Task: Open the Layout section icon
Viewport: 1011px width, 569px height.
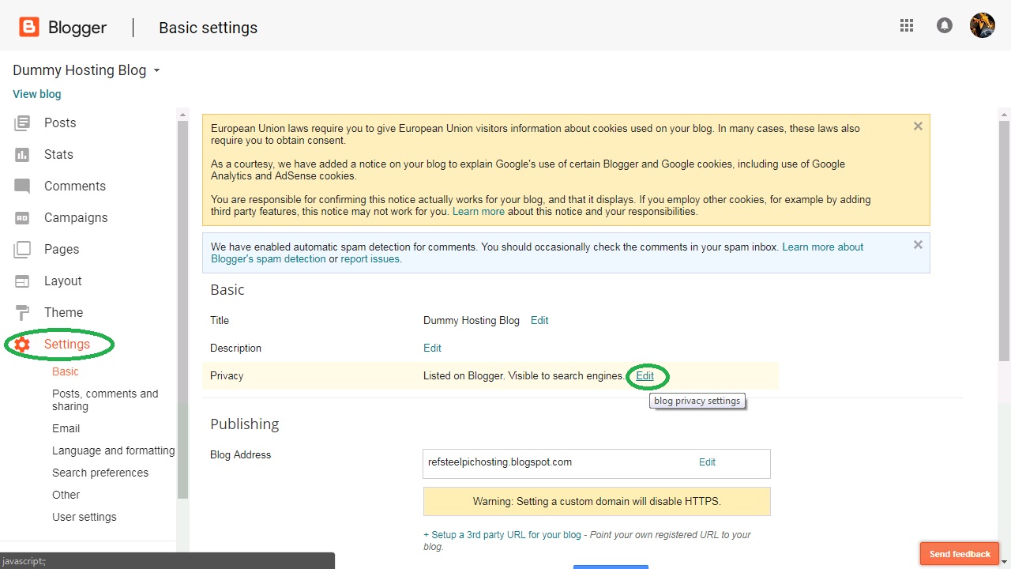Action: point(22,281)
